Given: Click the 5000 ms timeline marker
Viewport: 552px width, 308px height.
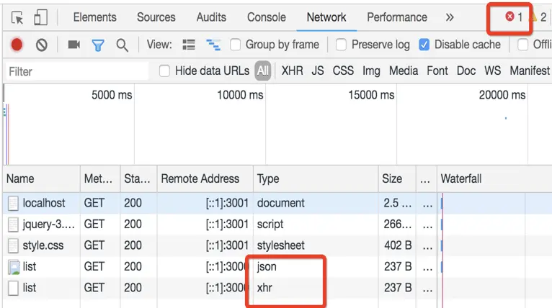Looking at the screenshot, I should [x=112, y=95].
